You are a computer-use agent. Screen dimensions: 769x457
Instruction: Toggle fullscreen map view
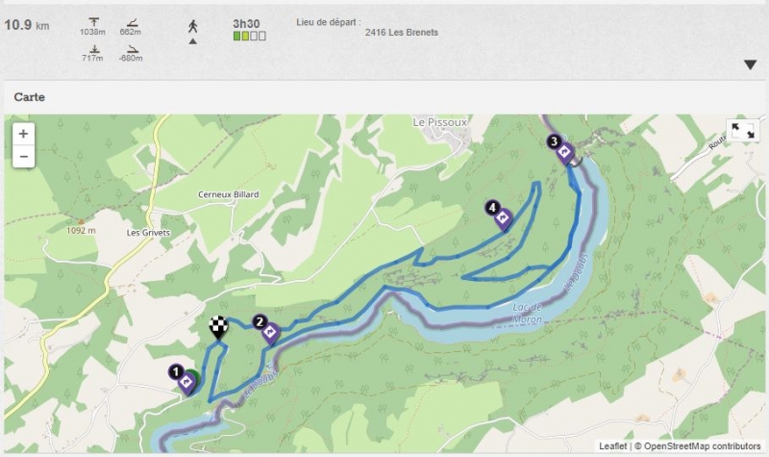[x=743, y=131]
